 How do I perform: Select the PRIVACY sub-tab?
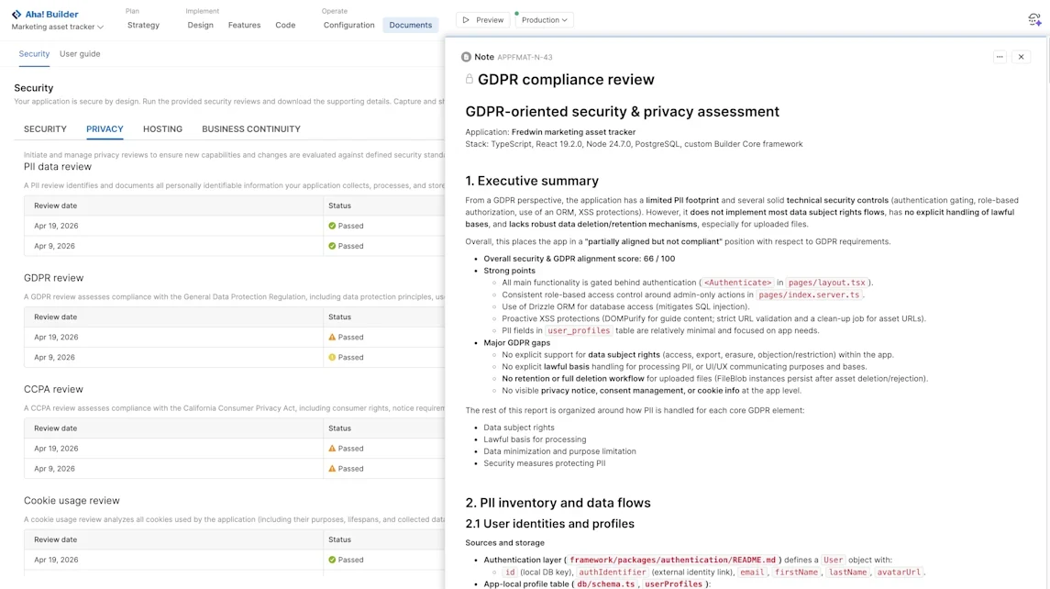(x=105, y=128)
